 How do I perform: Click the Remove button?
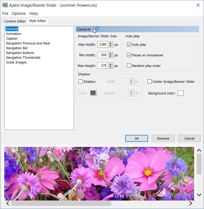click(163, 138)
